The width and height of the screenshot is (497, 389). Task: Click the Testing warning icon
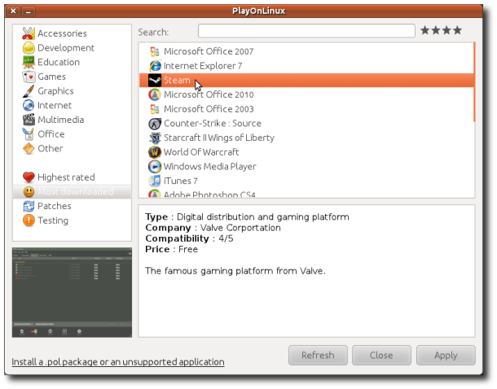click(x=29, y=221)
